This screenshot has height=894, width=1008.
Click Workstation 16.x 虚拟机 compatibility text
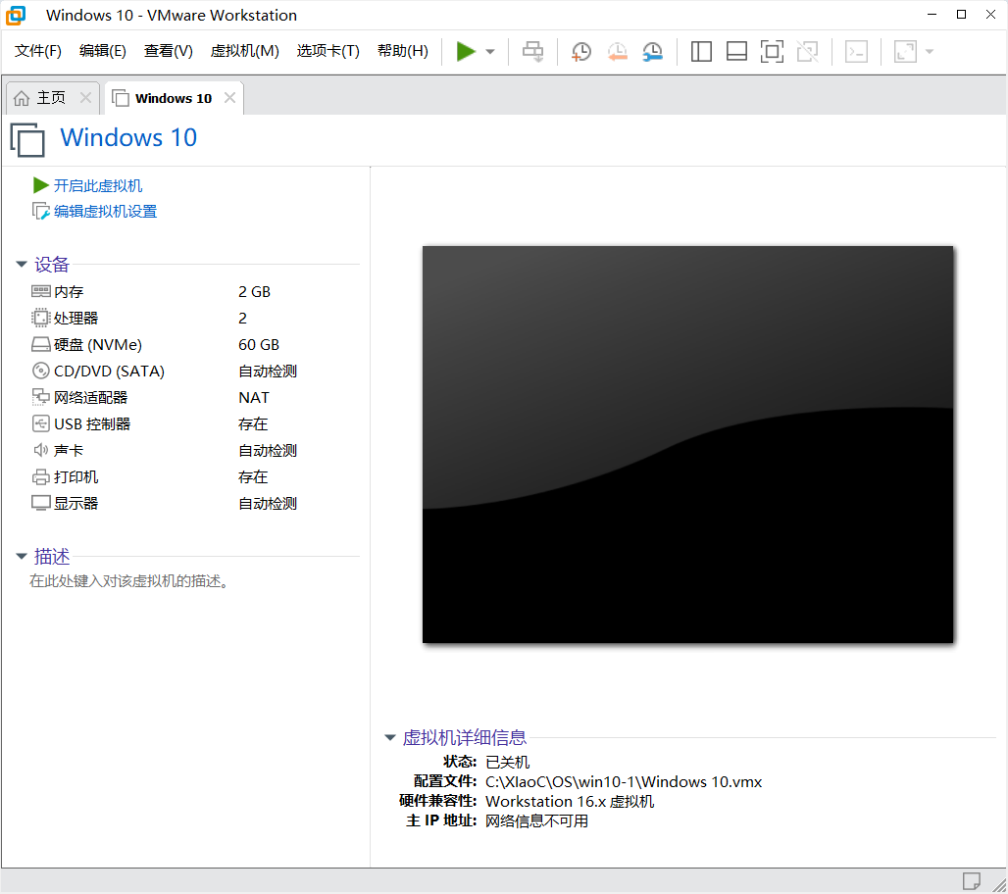click(x=570, y=802)
